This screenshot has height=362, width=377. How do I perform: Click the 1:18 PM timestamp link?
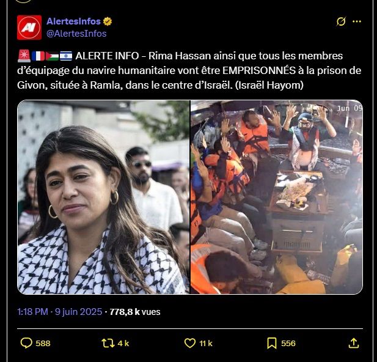33,312
